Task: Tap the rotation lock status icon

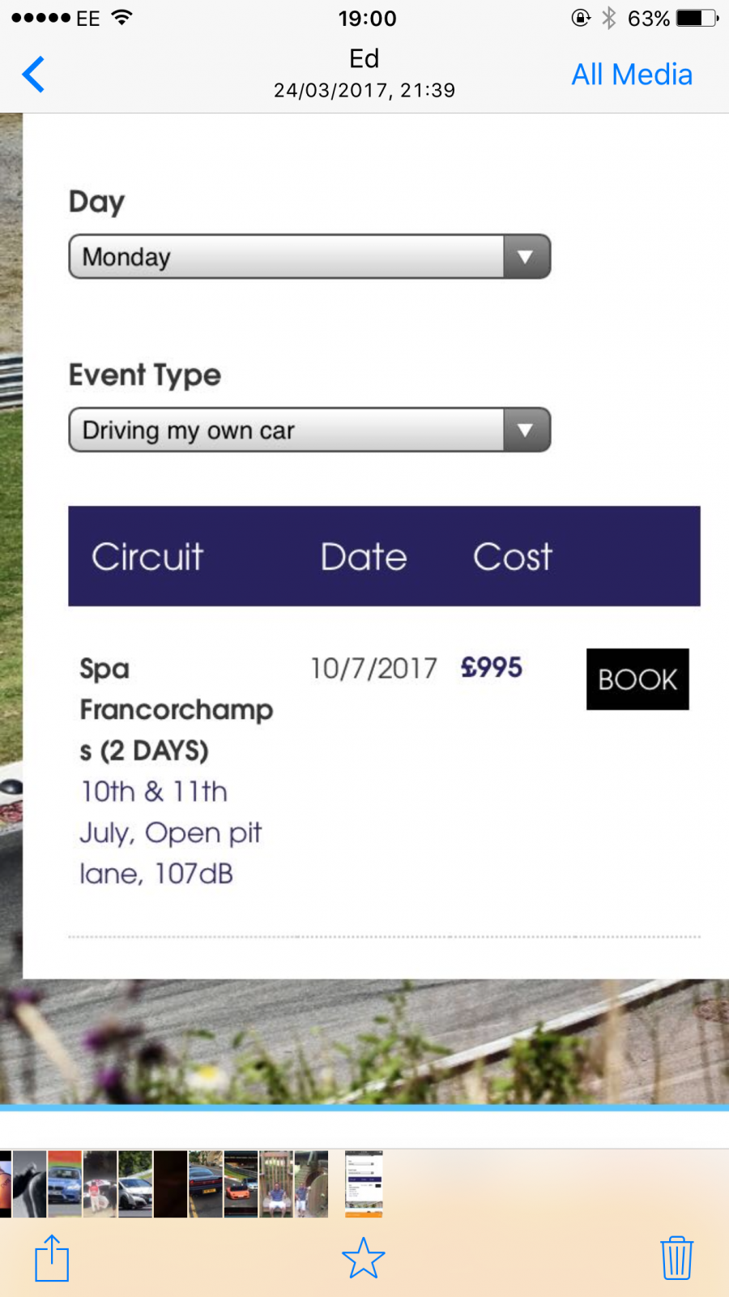Action: point(581,18)
